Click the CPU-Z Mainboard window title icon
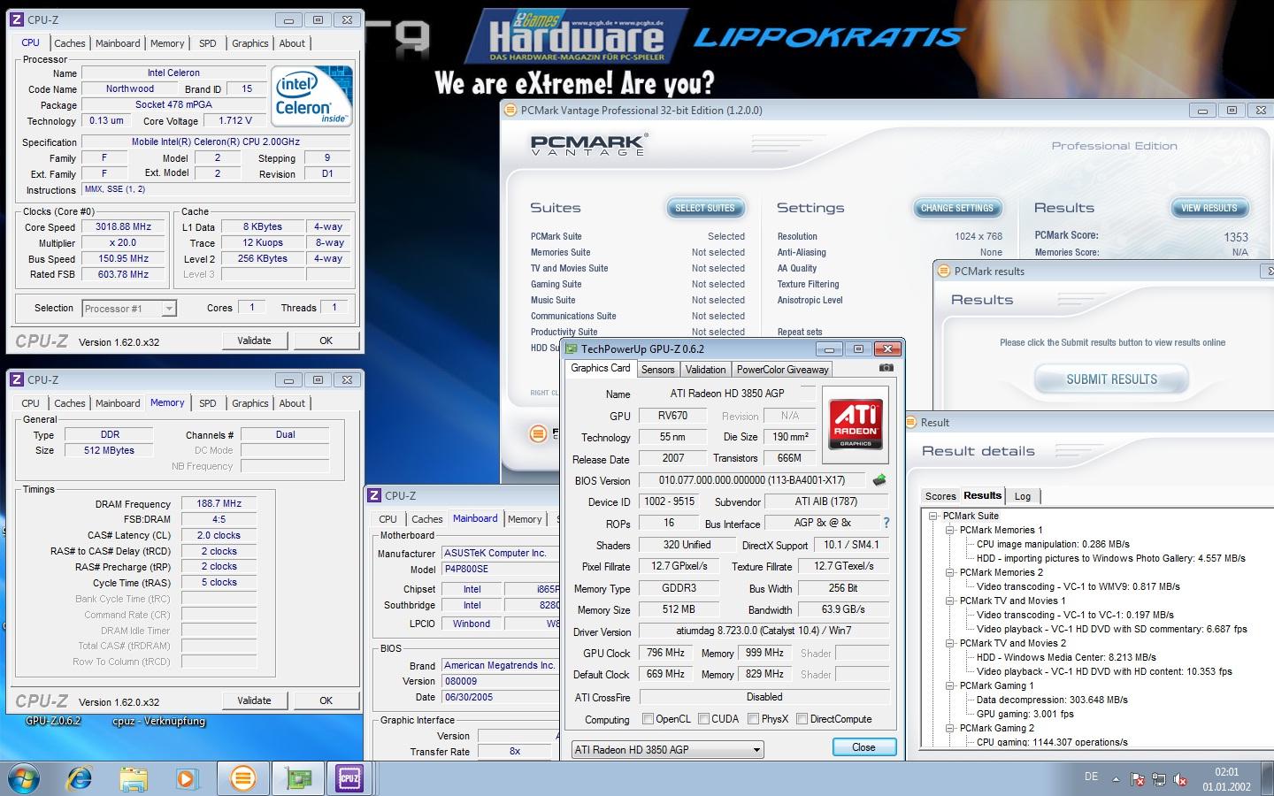The width and height of the screenshot is (1274, 796). click(374, 495)
